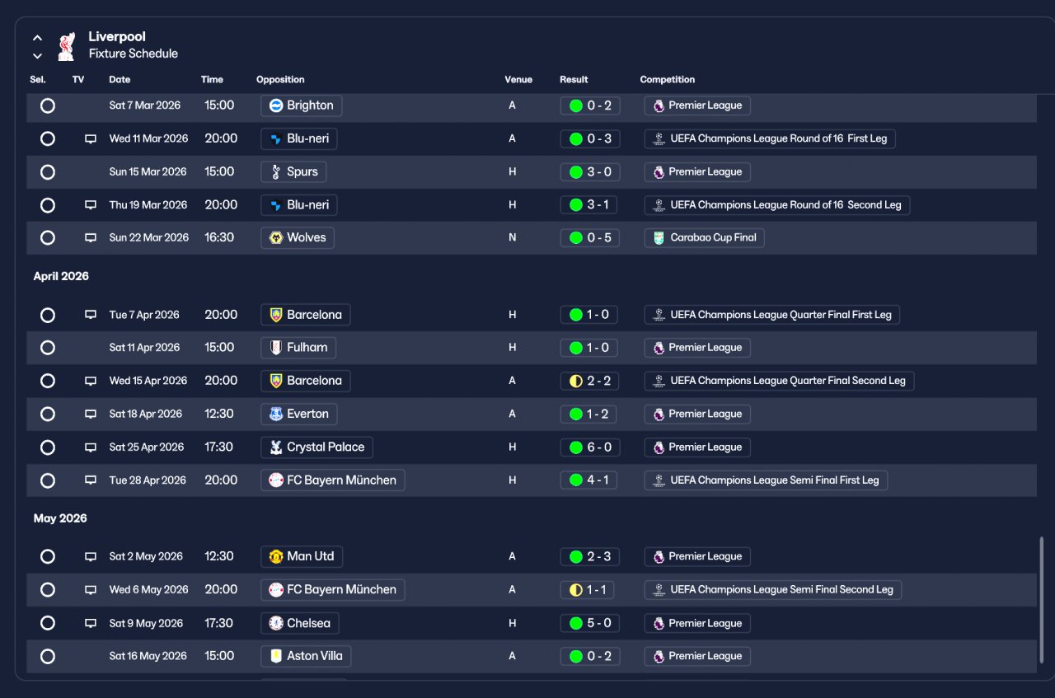The width and height of the screenshot is (1055, 698).
Task: Open Carabao Cup Final competition link
Action: [x=705, y=238]
